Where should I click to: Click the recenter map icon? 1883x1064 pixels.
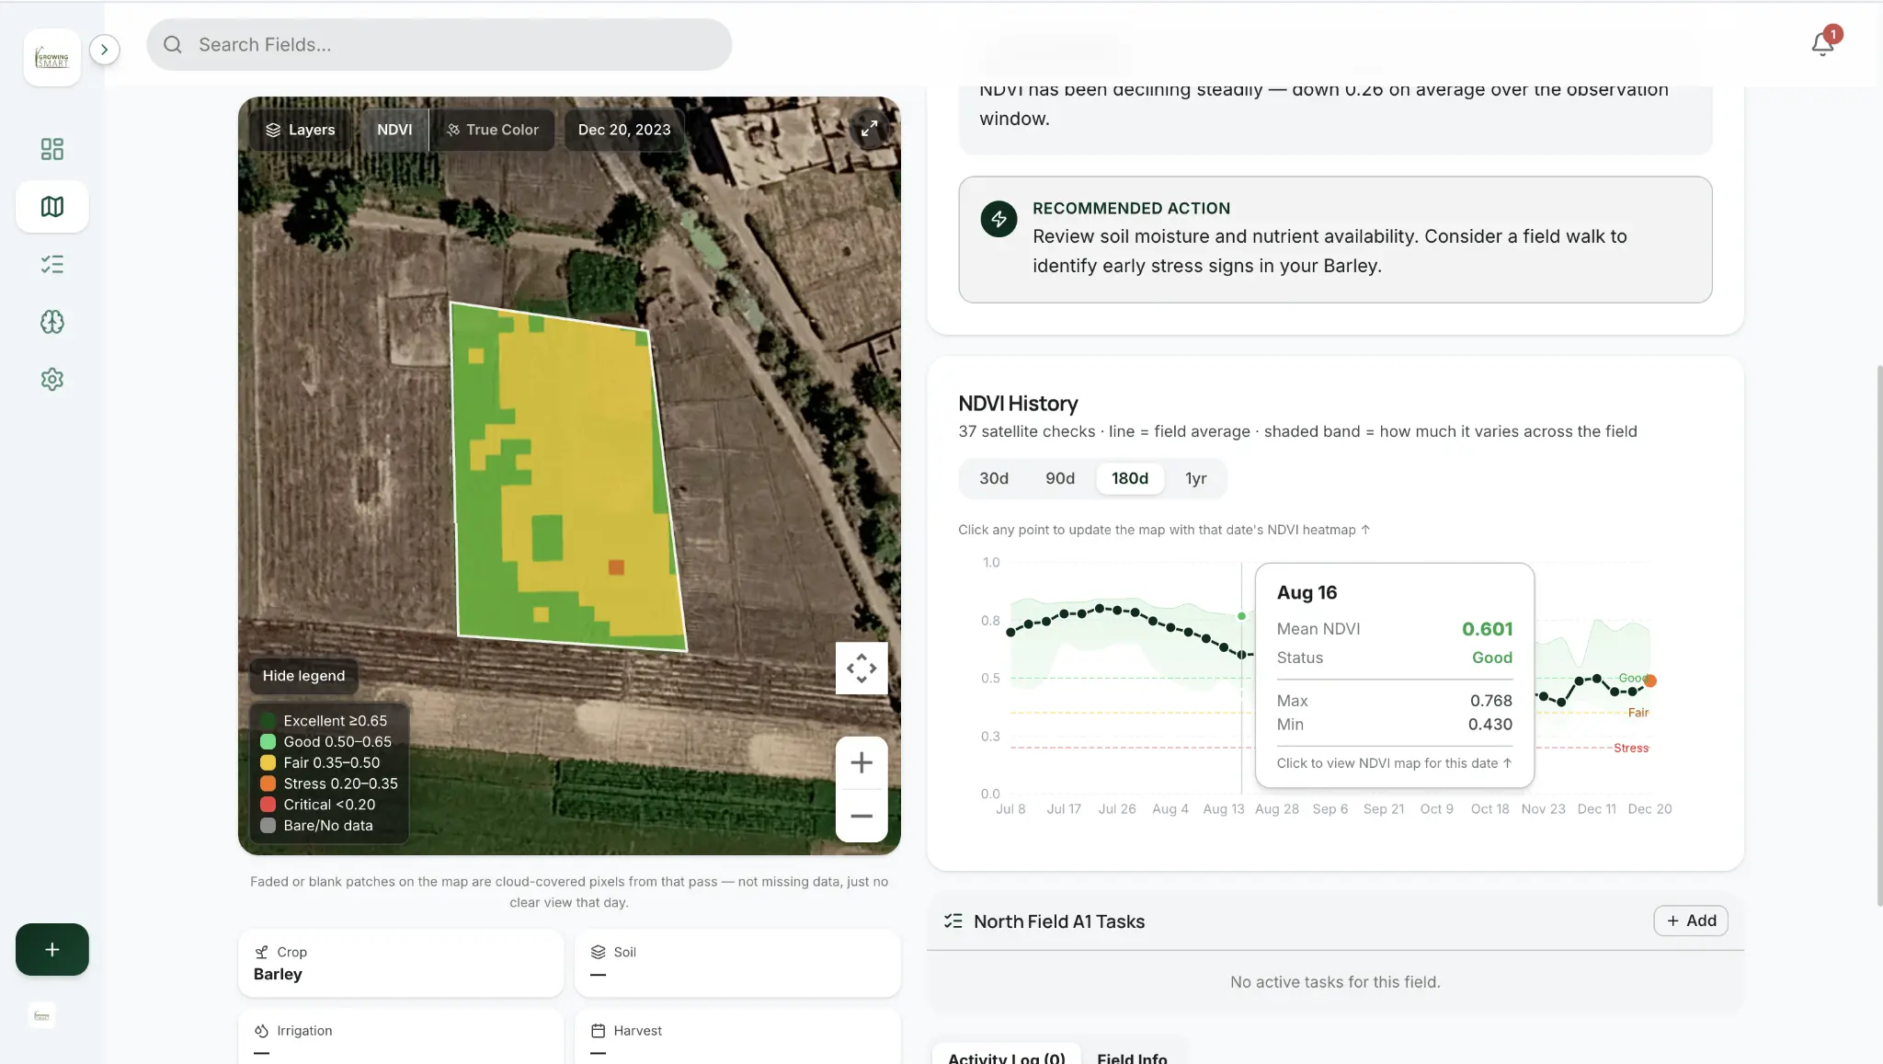pos(862,669)
